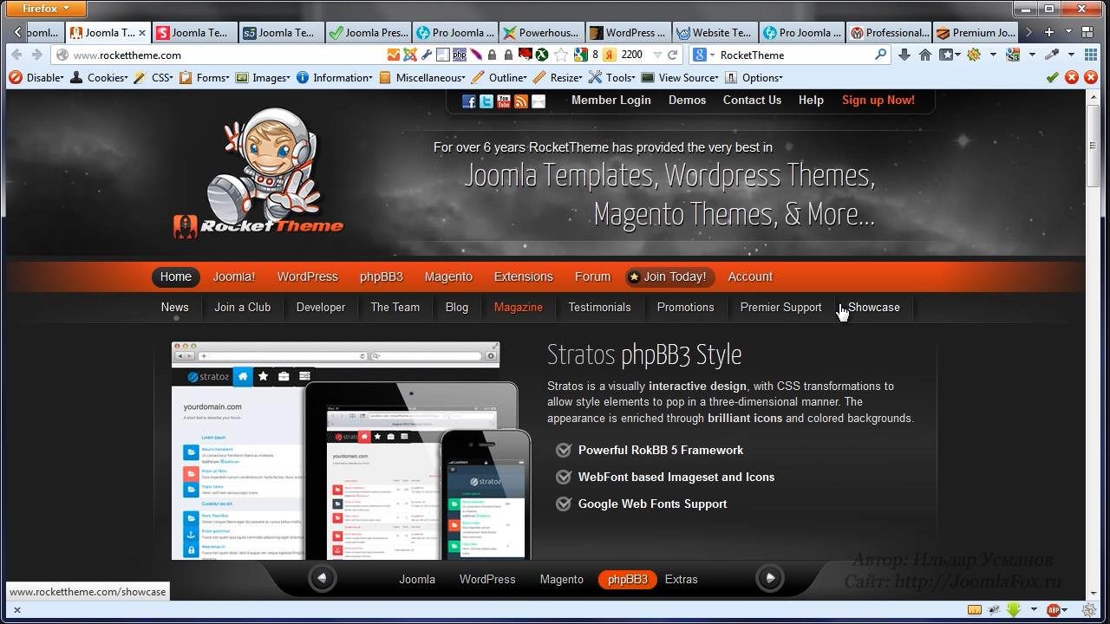Open a new tab with the plus icon
Screen dimensions: 1110x624
[1048, 32]
